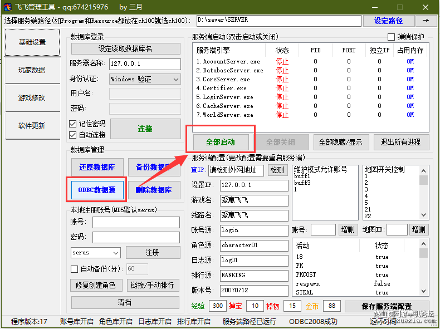
Task: Click the 经验 rate field showing 300
Action: click(217, 306)
